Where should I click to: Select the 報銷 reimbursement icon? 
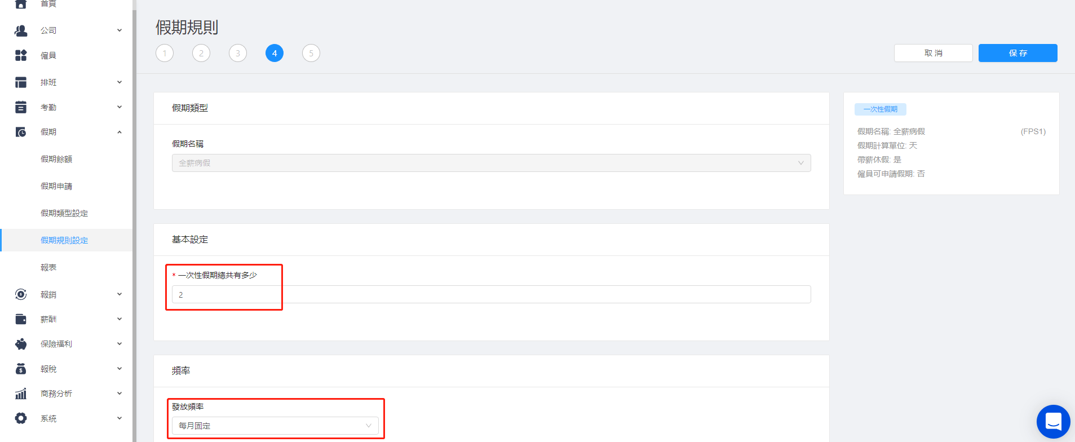pyautogui.click(x=21, y=294)
